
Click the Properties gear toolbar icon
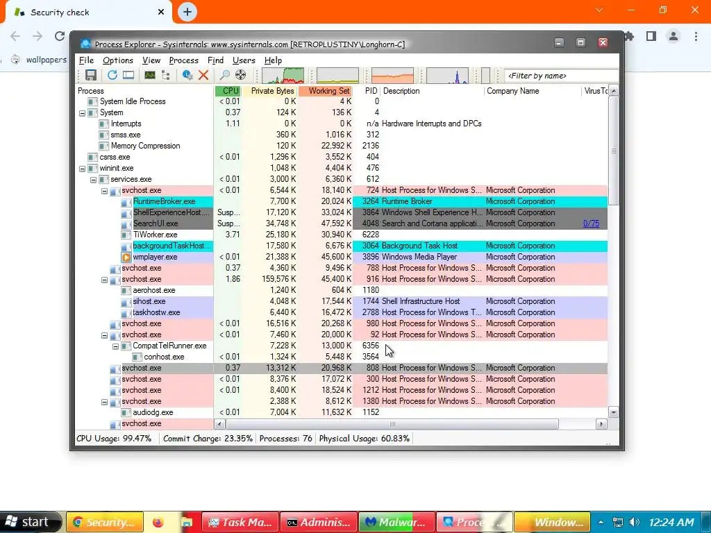point(187,75)
